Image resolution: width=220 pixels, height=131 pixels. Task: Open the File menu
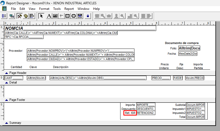coord(13,9)
